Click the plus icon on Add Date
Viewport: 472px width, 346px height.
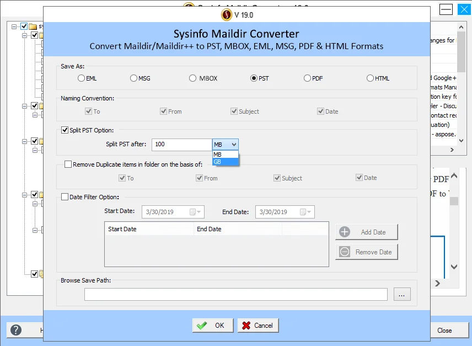345,232
